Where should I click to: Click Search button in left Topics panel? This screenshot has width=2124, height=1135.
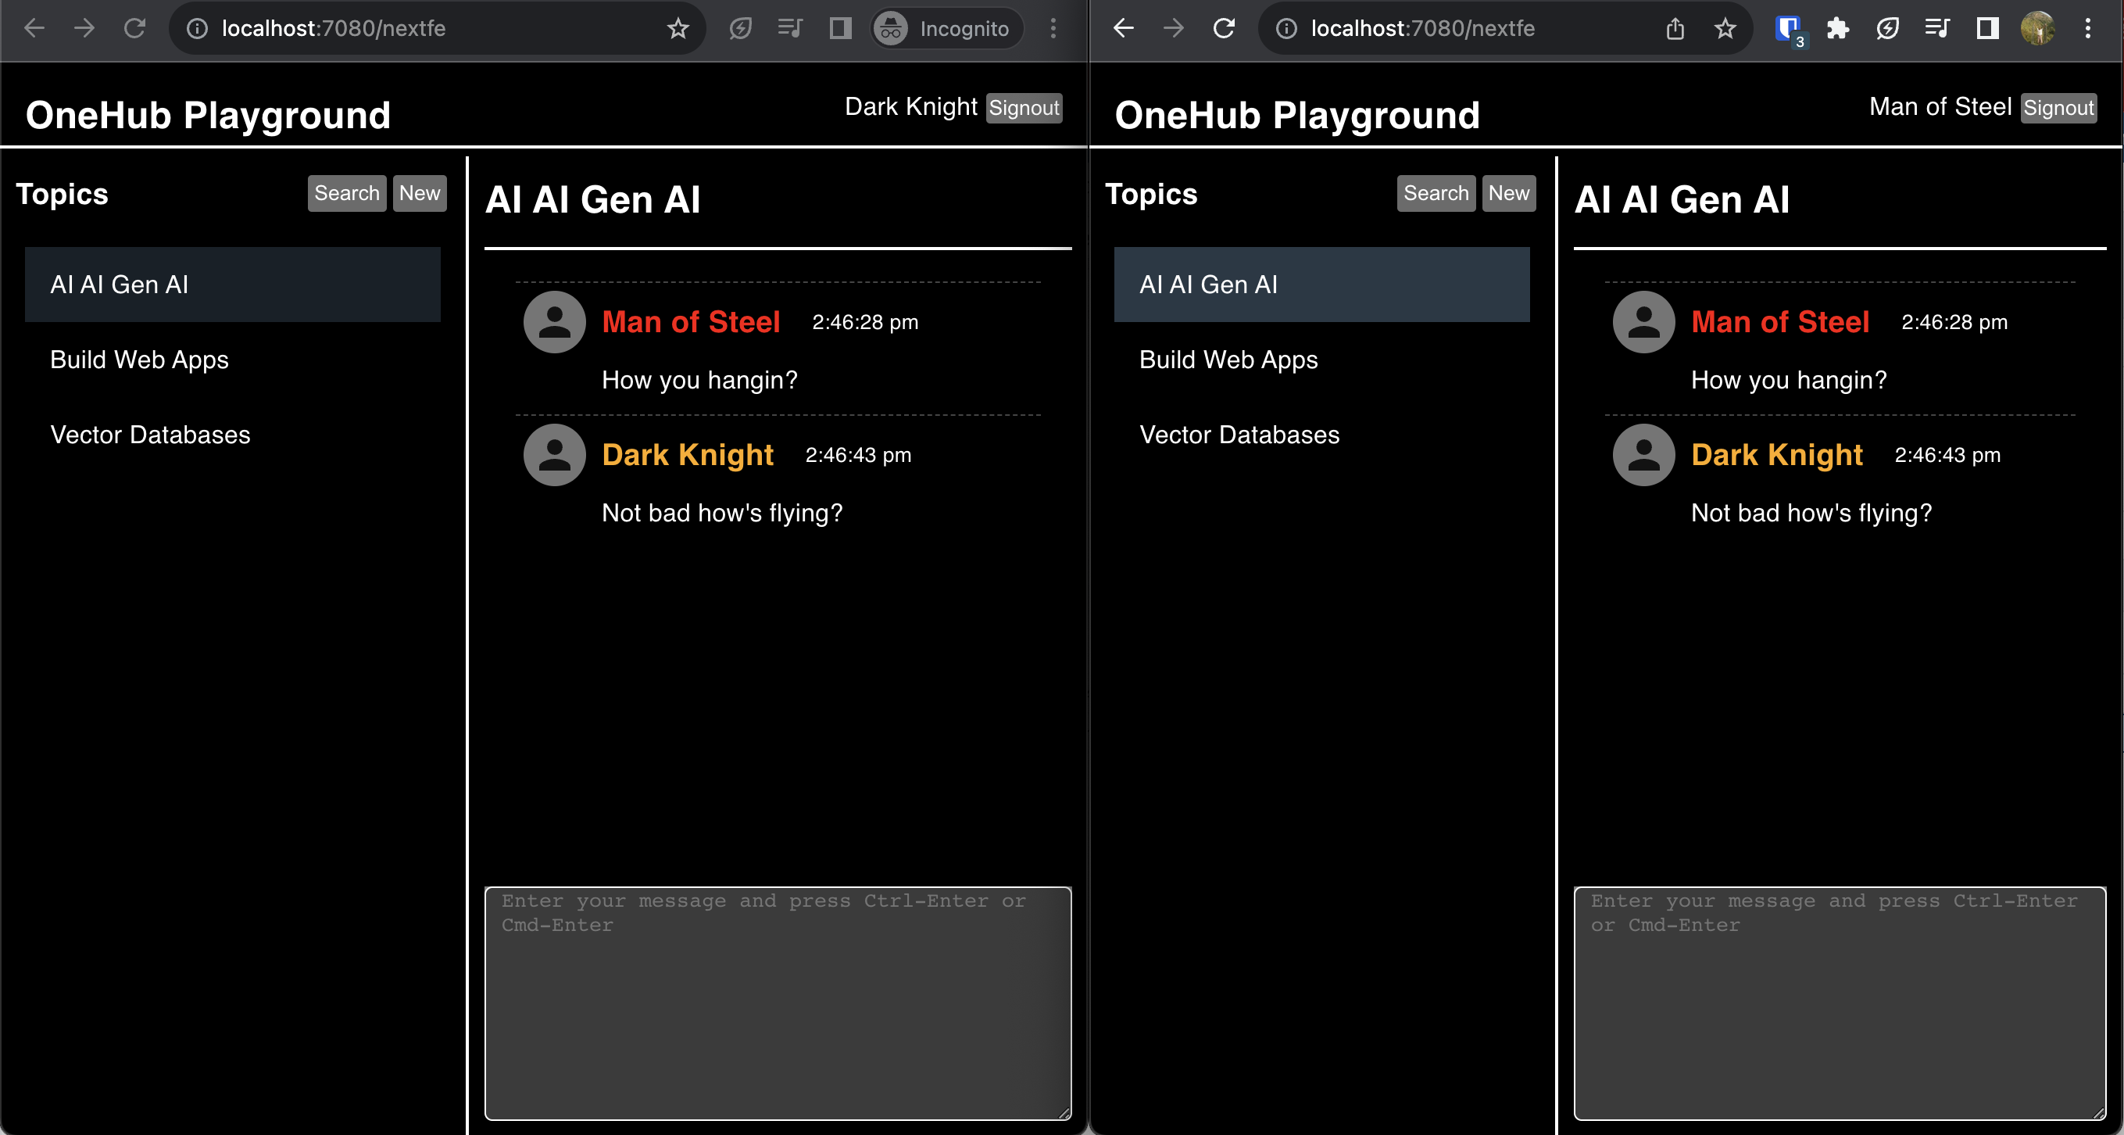[346, 193]
